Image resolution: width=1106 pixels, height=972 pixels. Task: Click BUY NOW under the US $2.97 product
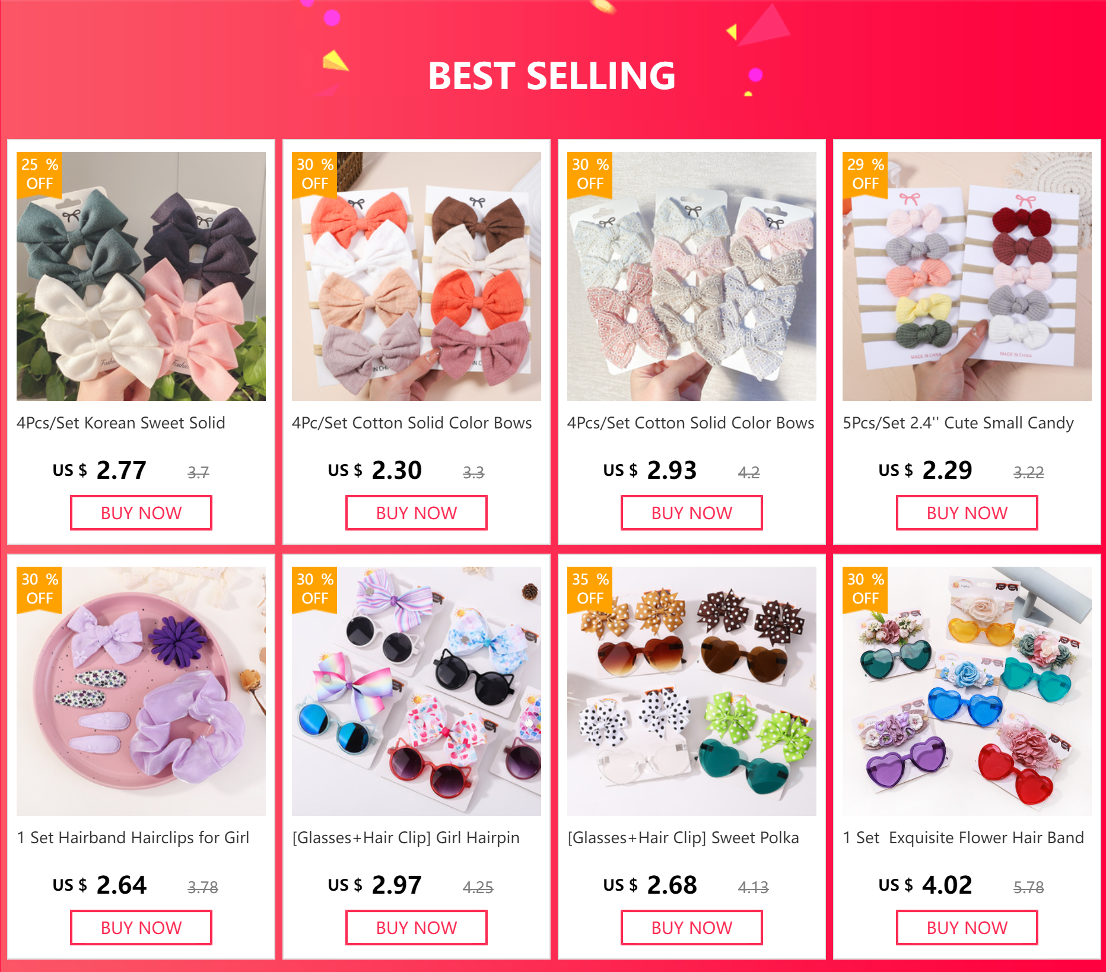pos(417,927)
